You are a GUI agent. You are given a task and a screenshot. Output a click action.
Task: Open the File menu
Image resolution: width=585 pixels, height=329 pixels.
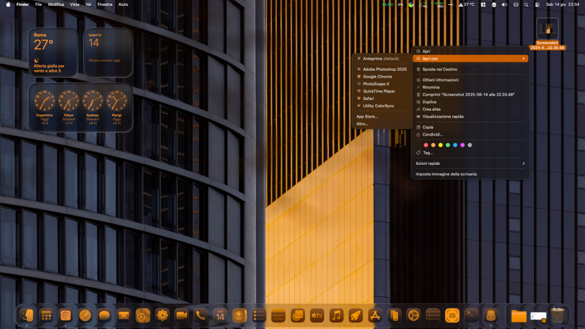(x=39, y=5)
